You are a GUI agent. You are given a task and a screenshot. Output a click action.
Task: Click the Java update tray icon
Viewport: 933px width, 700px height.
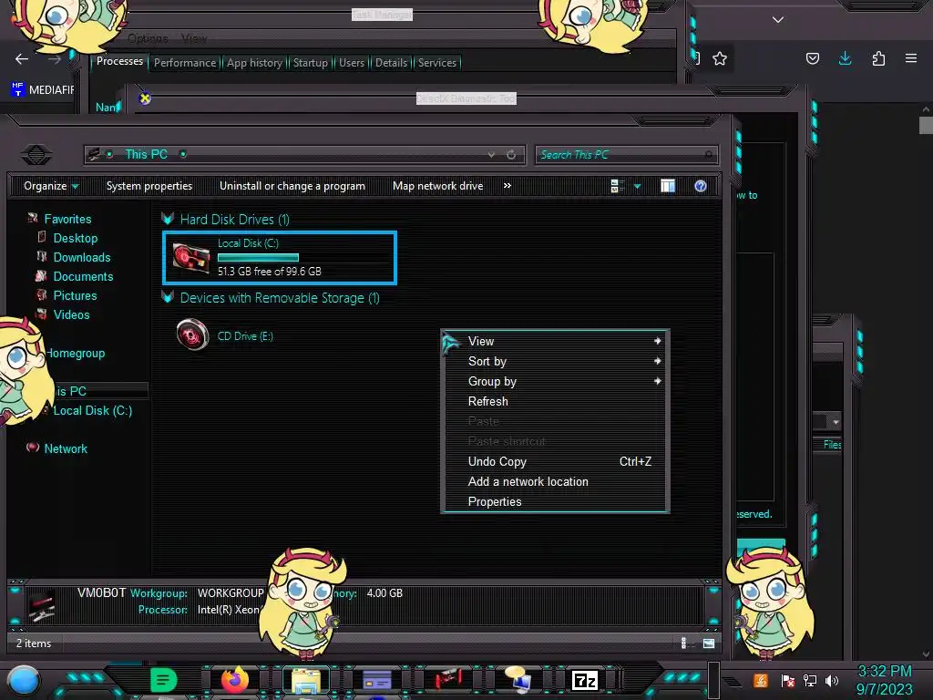pos(761,680)
